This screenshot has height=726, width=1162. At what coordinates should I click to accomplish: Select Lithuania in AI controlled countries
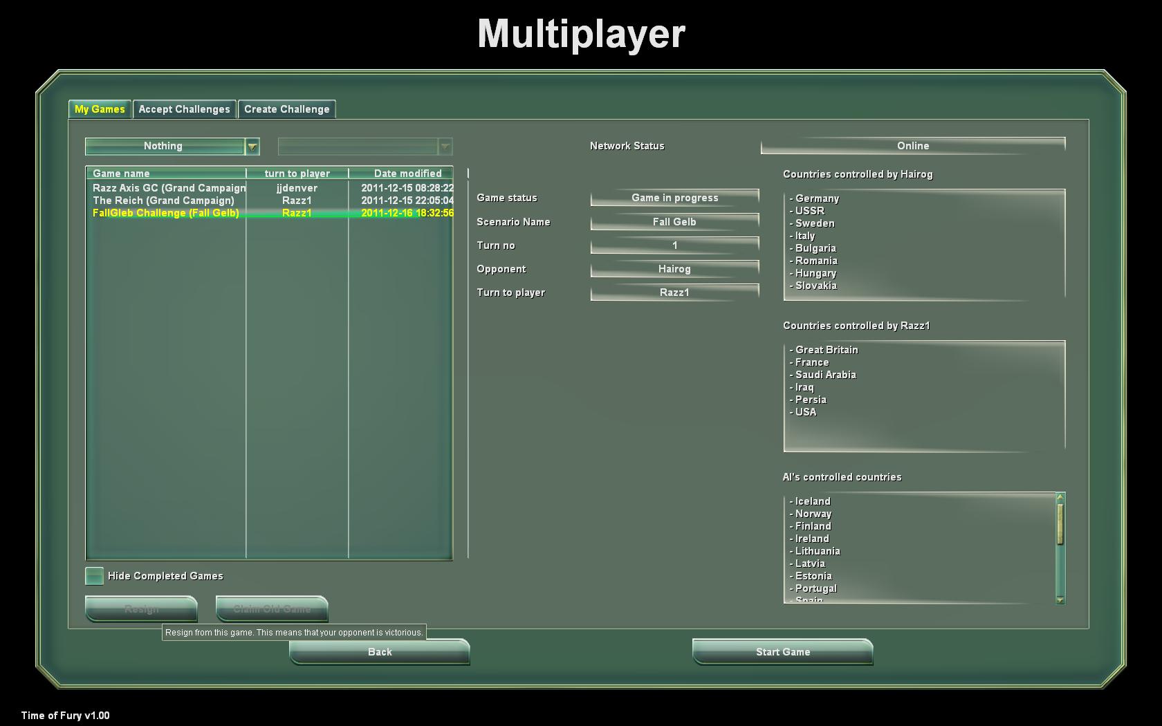815,551
